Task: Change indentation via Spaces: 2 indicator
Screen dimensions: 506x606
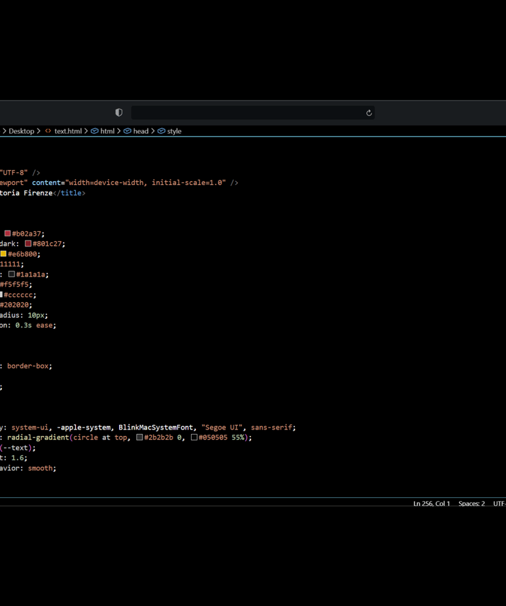Action: 472,504
